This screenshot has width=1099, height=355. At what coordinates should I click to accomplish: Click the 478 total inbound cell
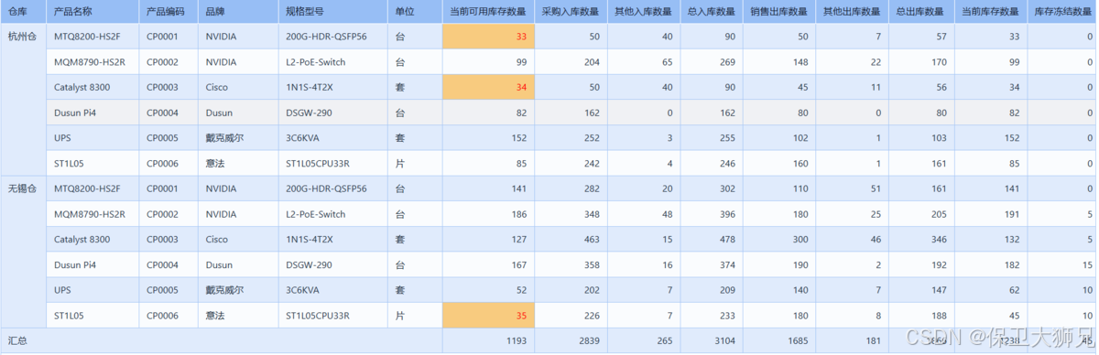tap(711, 239)
